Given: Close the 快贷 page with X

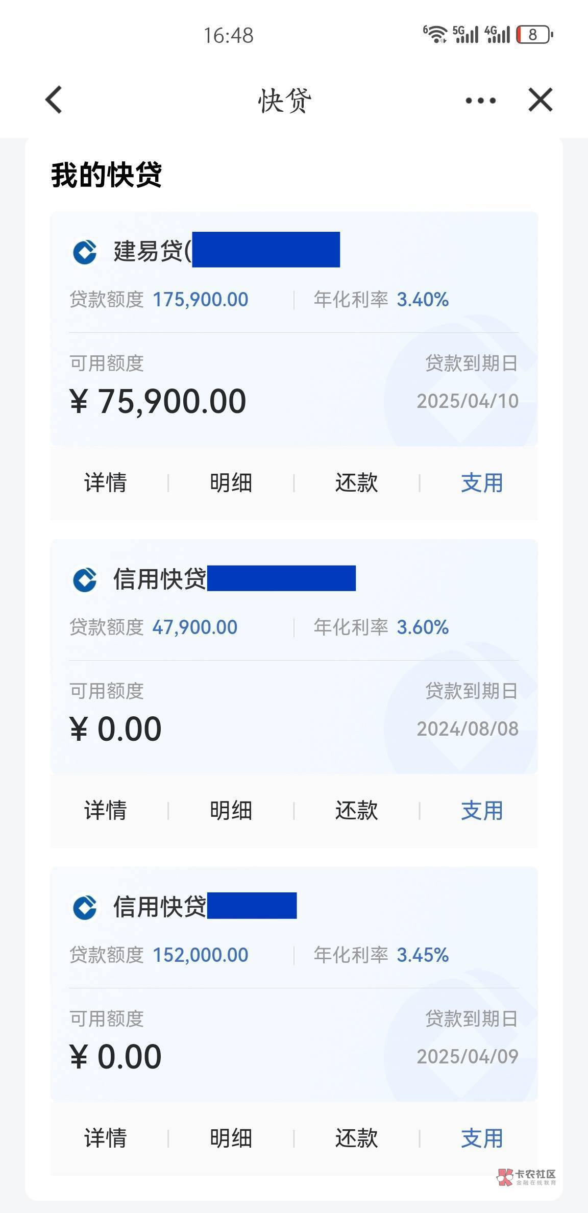Looking at the screenshot, I should [x=540, y=99].
